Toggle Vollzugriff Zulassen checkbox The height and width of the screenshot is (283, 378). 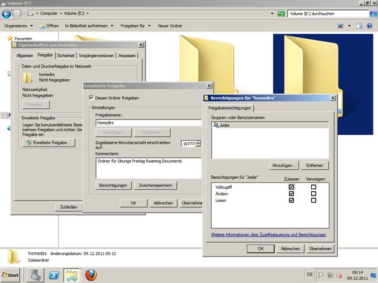tap(291, 187)
